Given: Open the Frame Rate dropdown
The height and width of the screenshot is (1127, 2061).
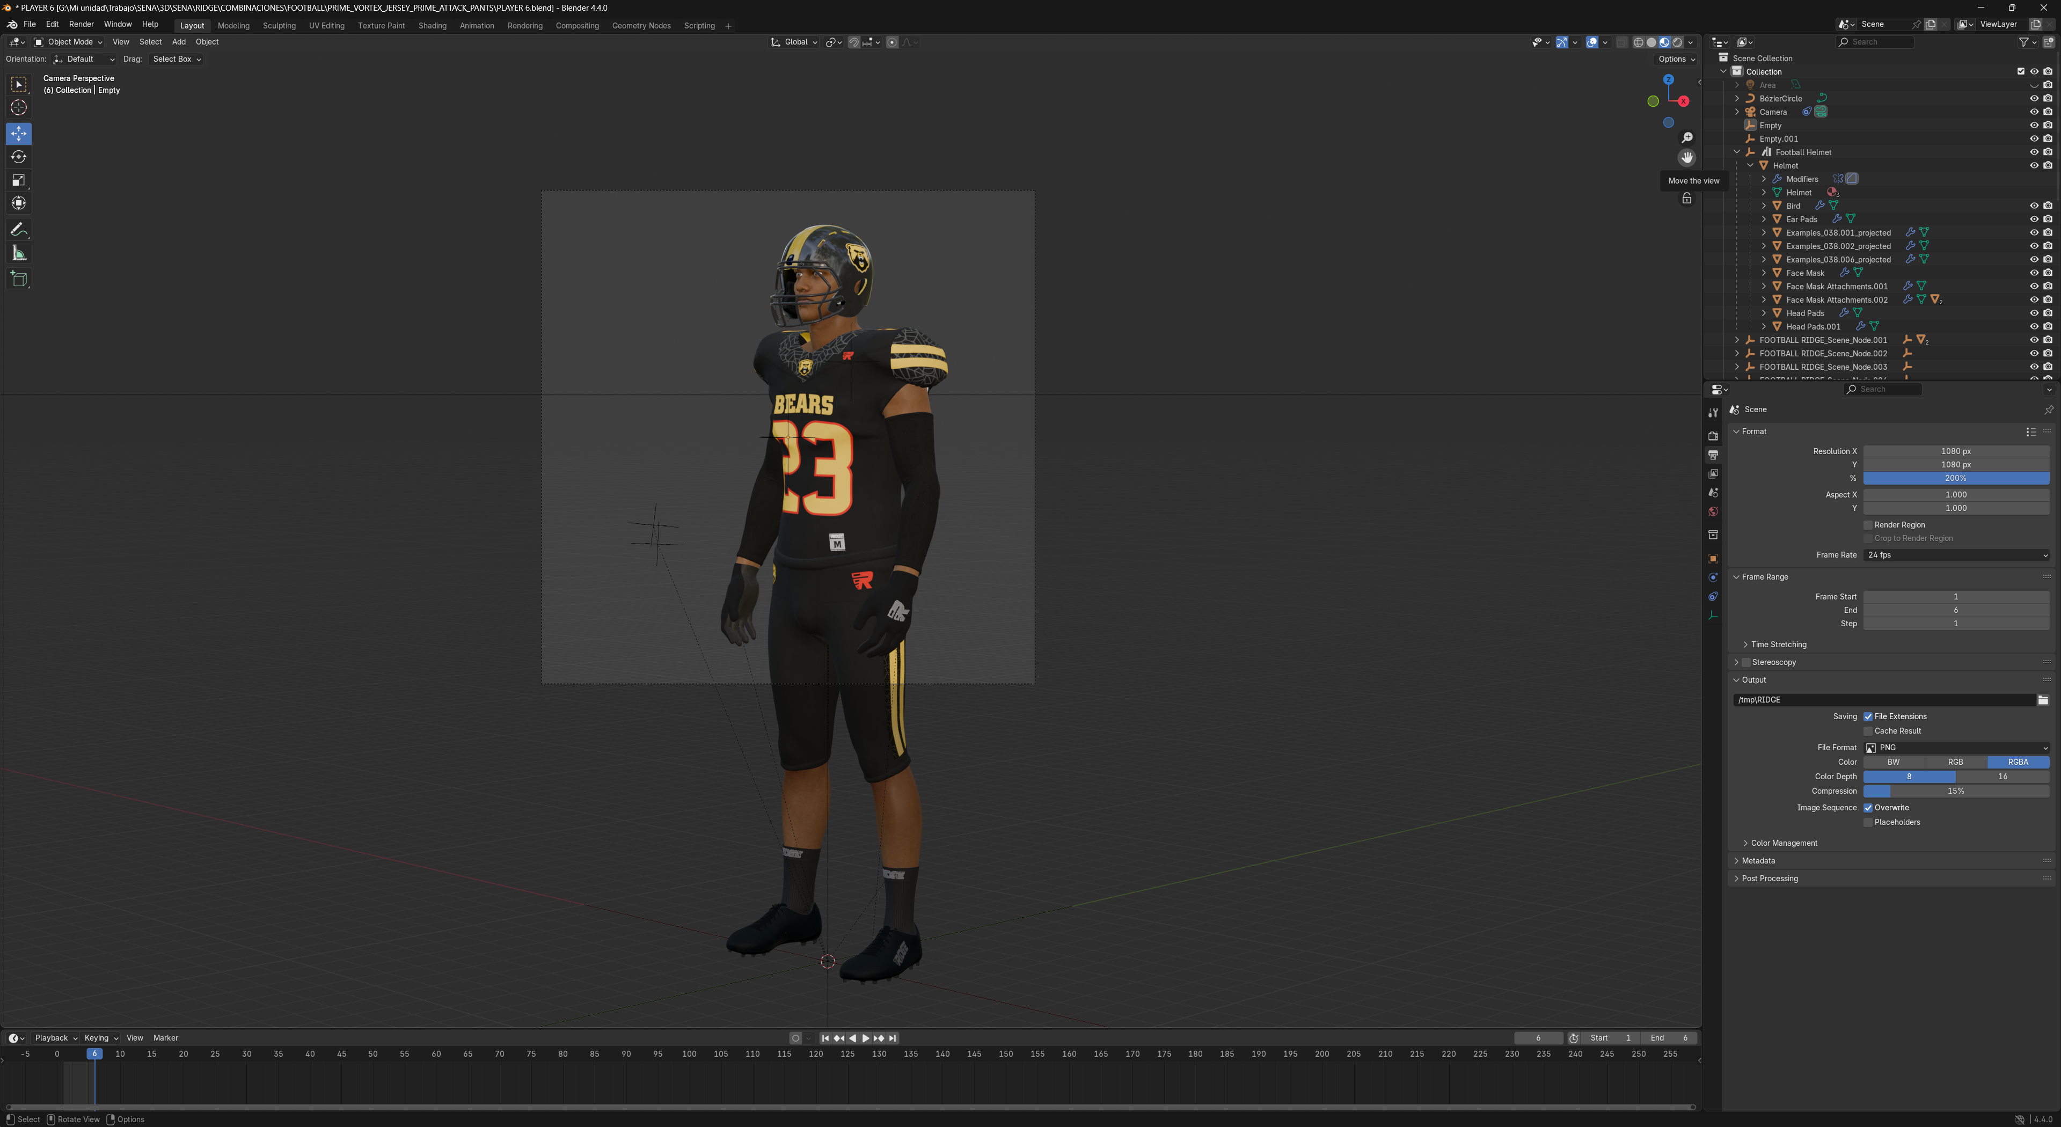Looking at the screenshot, I should (x=1955, y=555).
